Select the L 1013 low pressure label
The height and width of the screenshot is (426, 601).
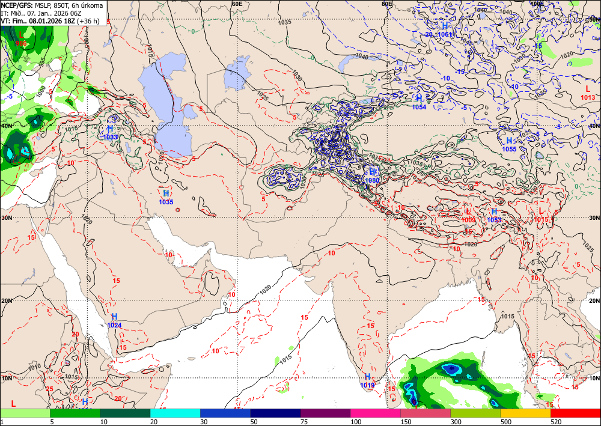(588, 93)
